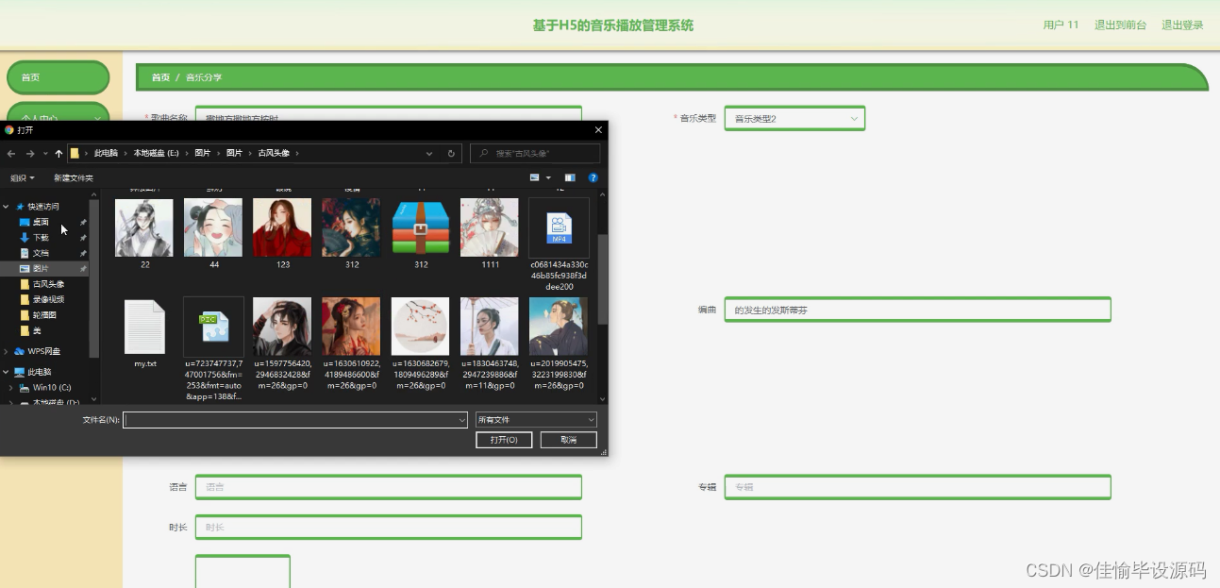Toggle the preview pane icon
Image resolution: width=1220 pixels, height=588 pixels.
[568, 176]
